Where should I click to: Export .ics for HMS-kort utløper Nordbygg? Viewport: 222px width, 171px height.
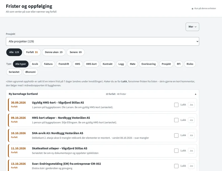pos(191,120)
